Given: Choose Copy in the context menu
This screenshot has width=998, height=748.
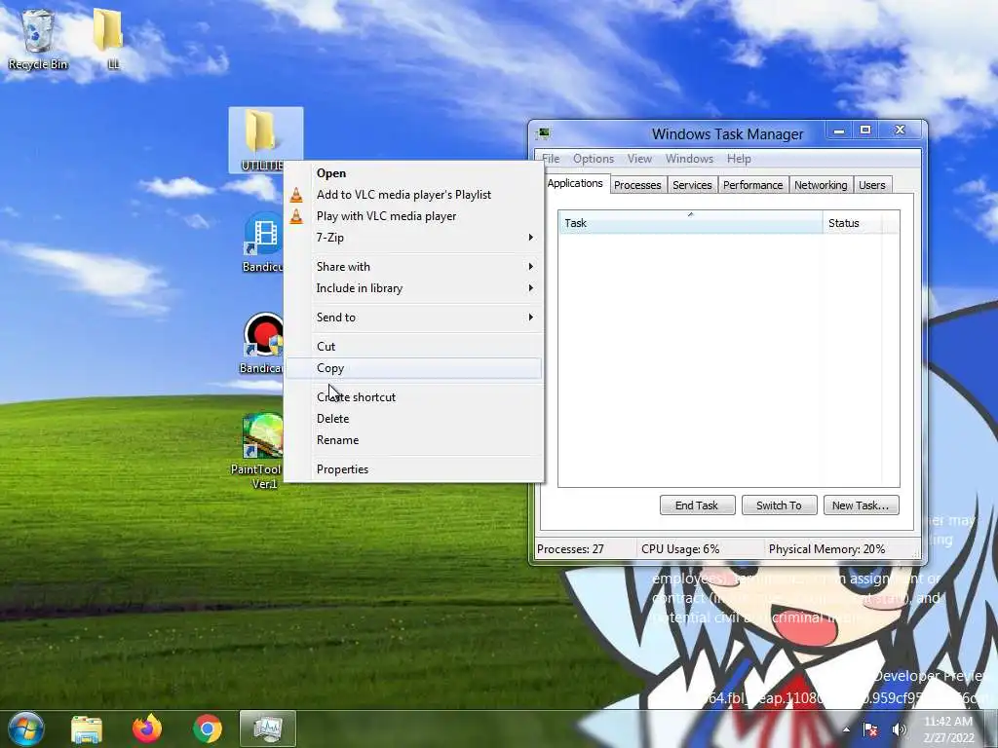Looking at the screenshot, I should point(413,368).
